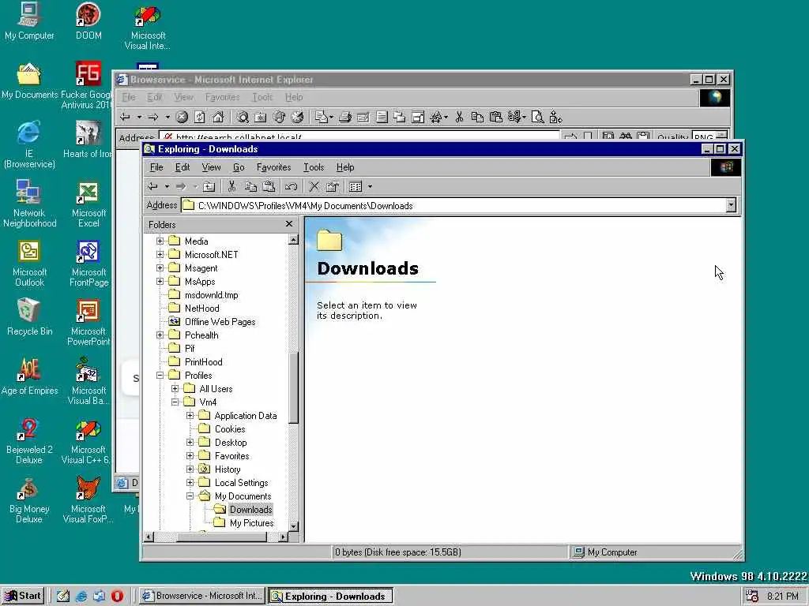Click the Copy icon in Exploring toolbar

(250, 186)
